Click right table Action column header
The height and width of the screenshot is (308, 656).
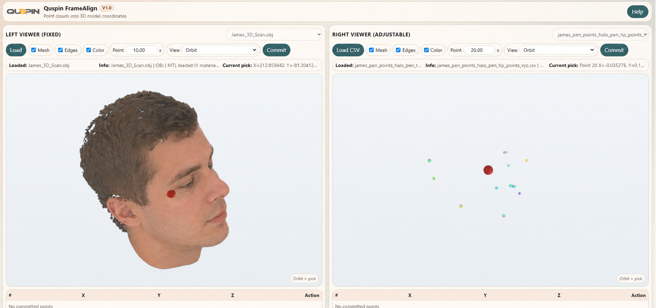click(x=638, y=295)
